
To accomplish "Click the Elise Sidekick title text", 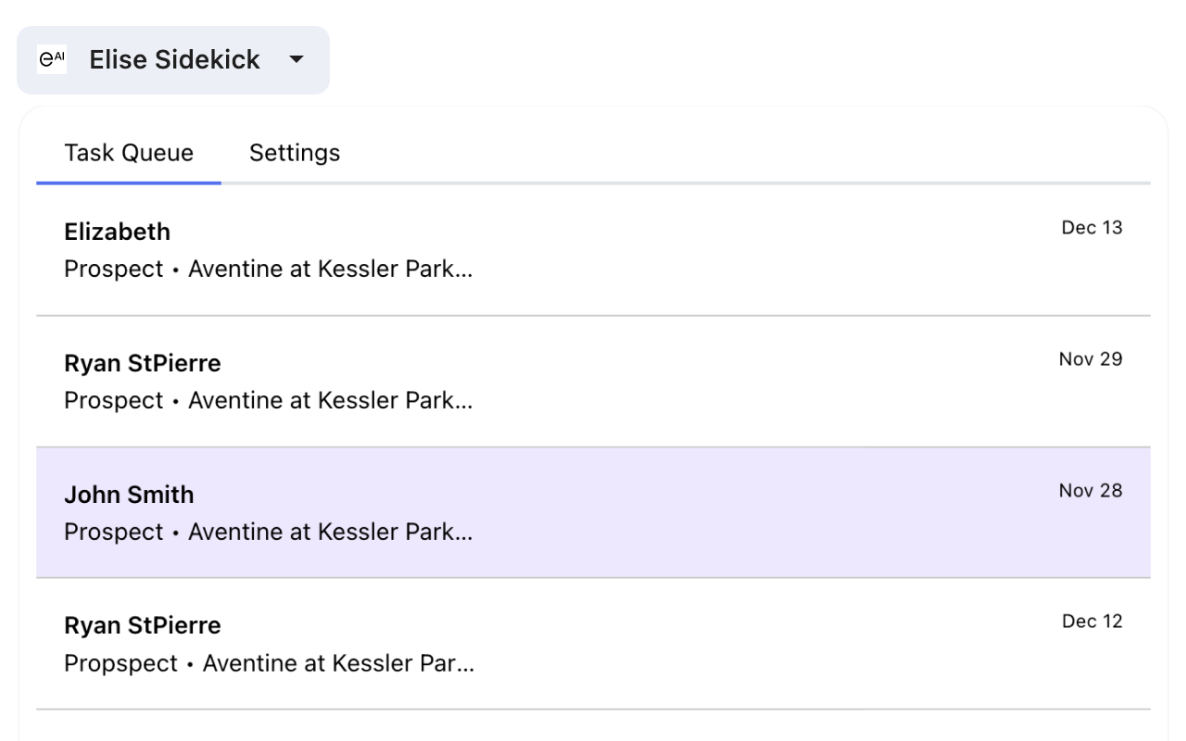I will (x=174, y=60).
